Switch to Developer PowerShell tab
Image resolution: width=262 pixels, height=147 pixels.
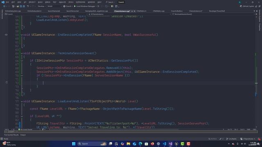coord(217,11)
